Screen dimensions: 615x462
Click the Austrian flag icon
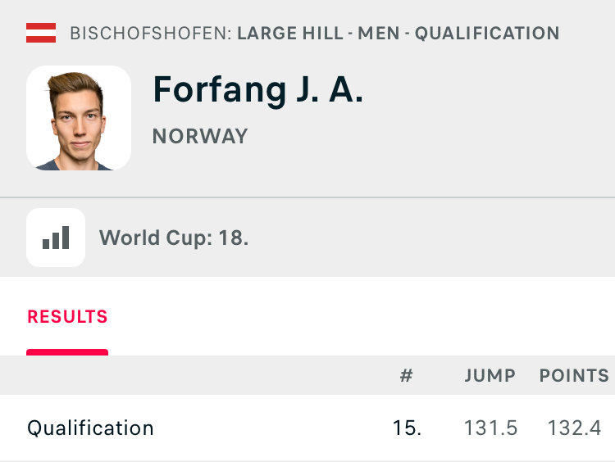coord(41,34)
